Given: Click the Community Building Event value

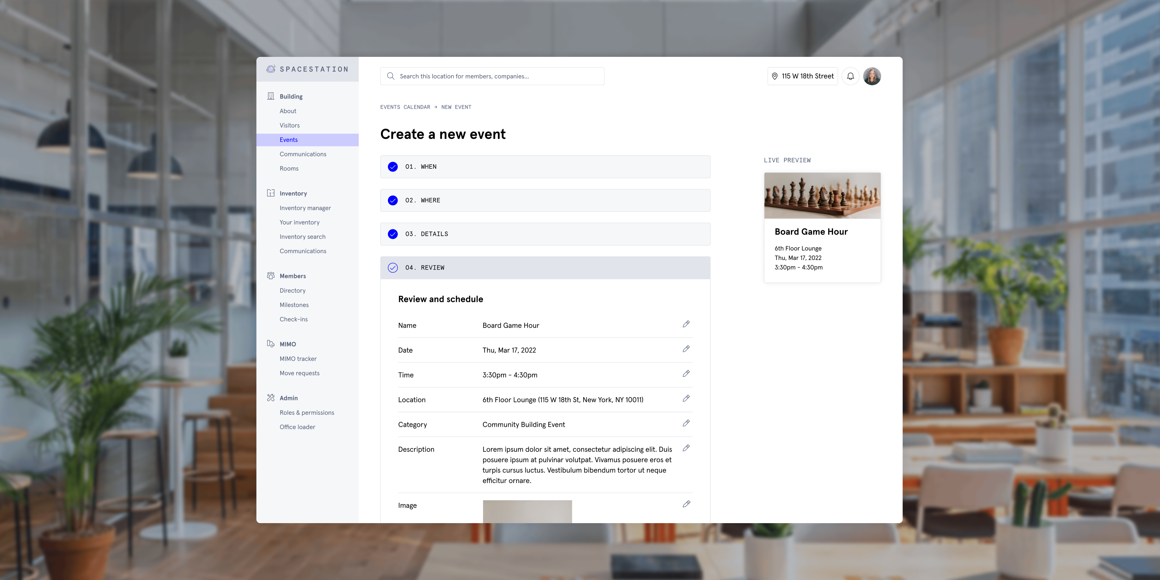Looking at the screenshot, I should (x=524, y=425).
